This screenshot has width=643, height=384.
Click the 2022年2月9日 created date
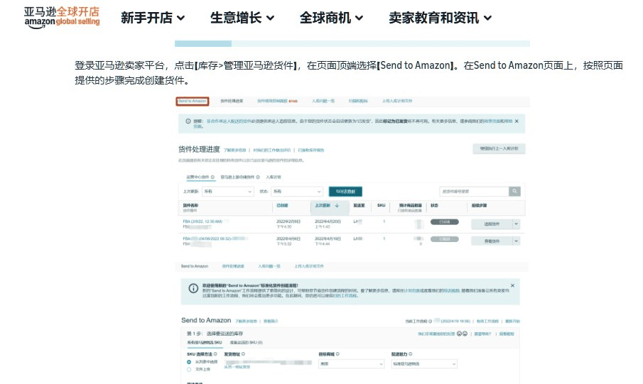tap(288, 221)
